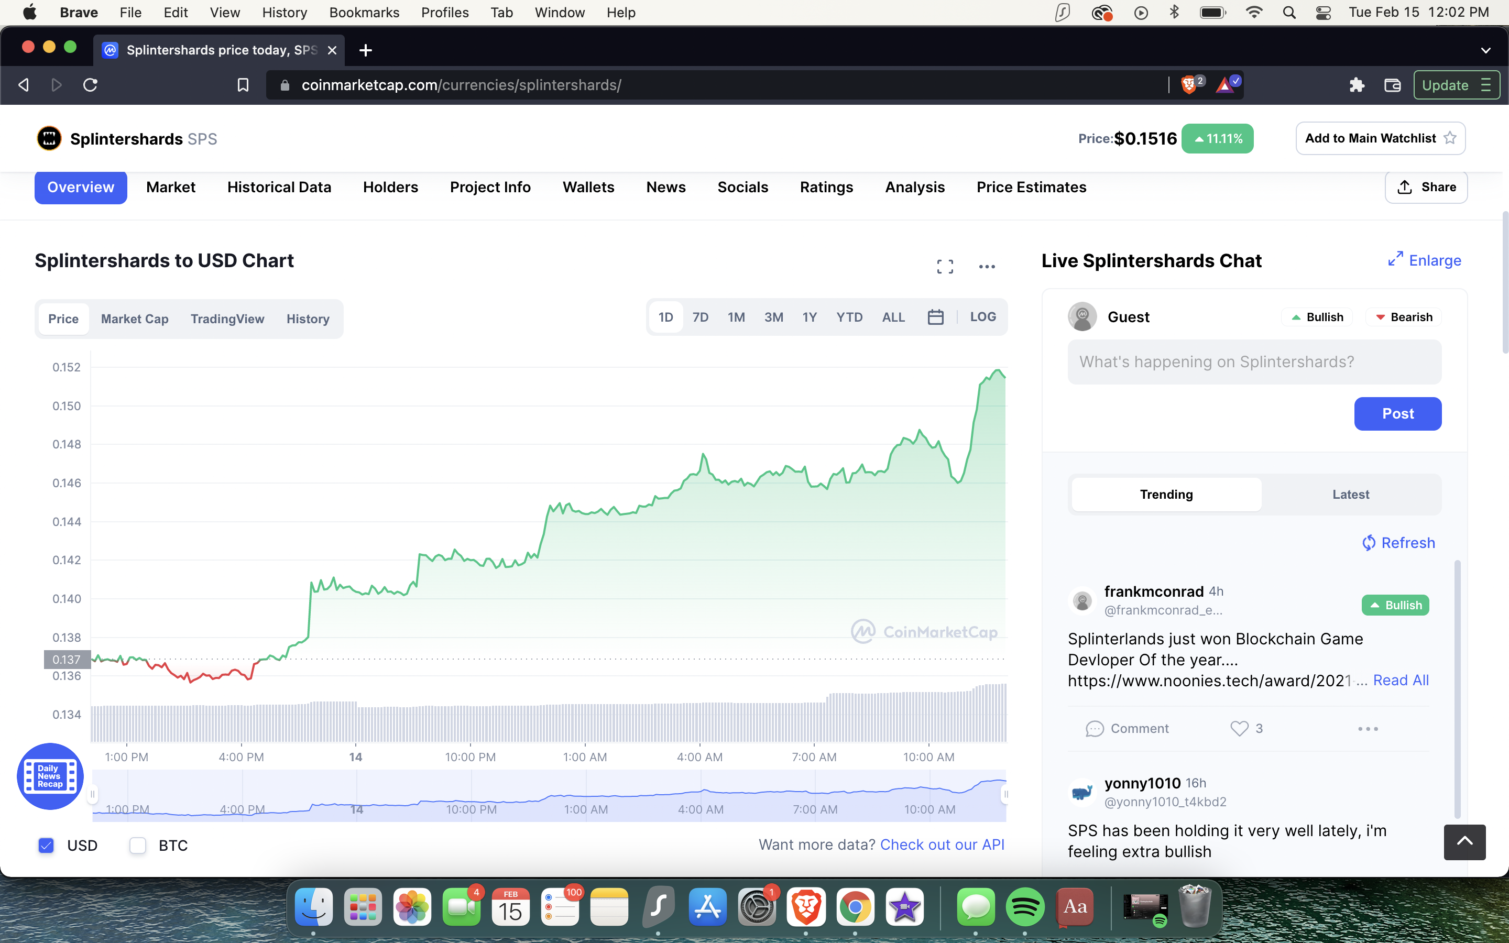Open Spotlight search in menu bar
The width and height of the screenshot is (1509, 943).
click(1289, 13)
